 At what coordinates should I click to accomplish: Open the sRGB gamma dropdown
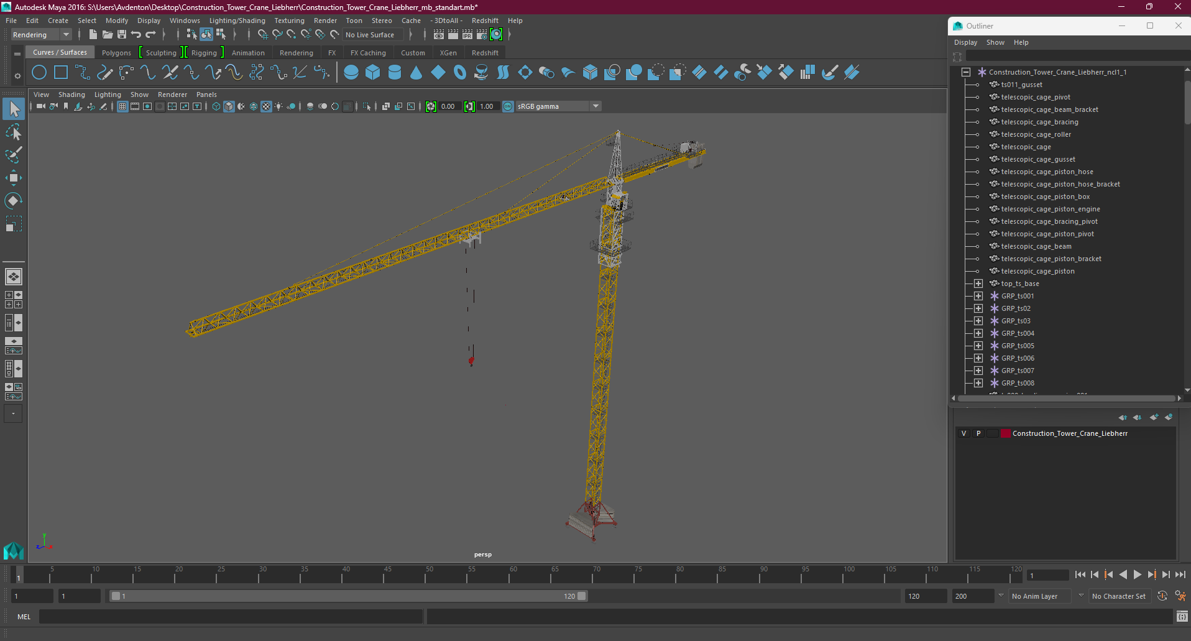pyautogui.click(x=558, y=106)
